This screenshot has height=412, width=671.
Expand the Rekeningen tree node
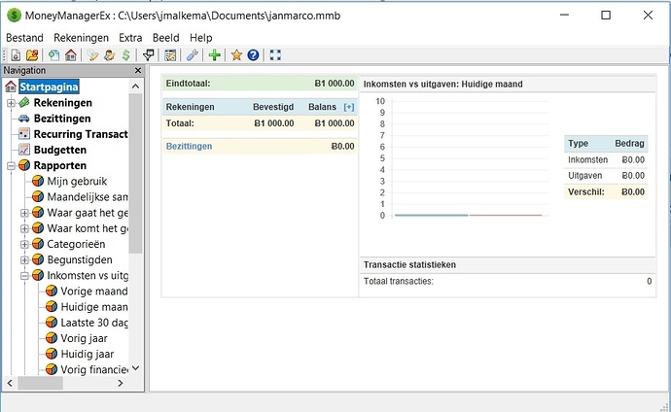coord(11,103)
